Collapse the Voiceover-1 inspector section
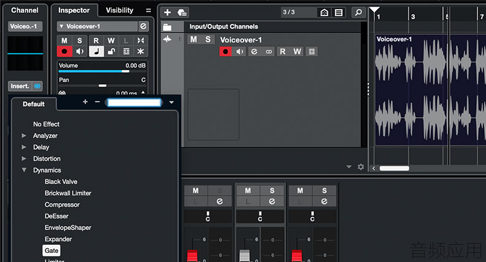 [x=61, y=26]
